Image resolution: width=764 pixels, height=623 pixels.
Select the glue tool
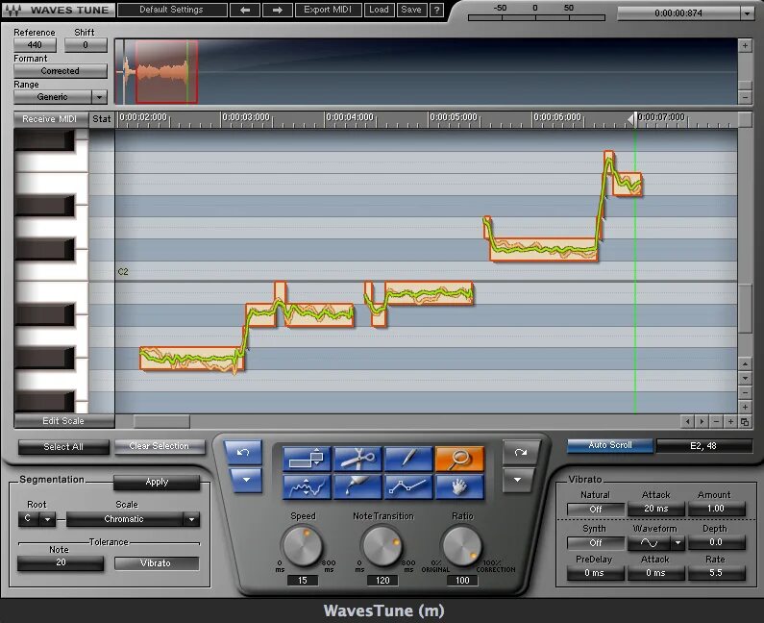(357, 486)
